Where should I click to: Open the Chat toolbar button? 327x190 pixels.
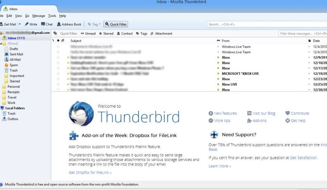tap(47, 24)
